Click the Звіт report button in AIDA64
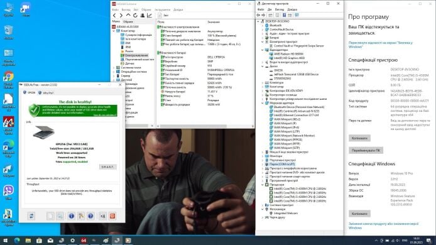 tap(163, 15)
